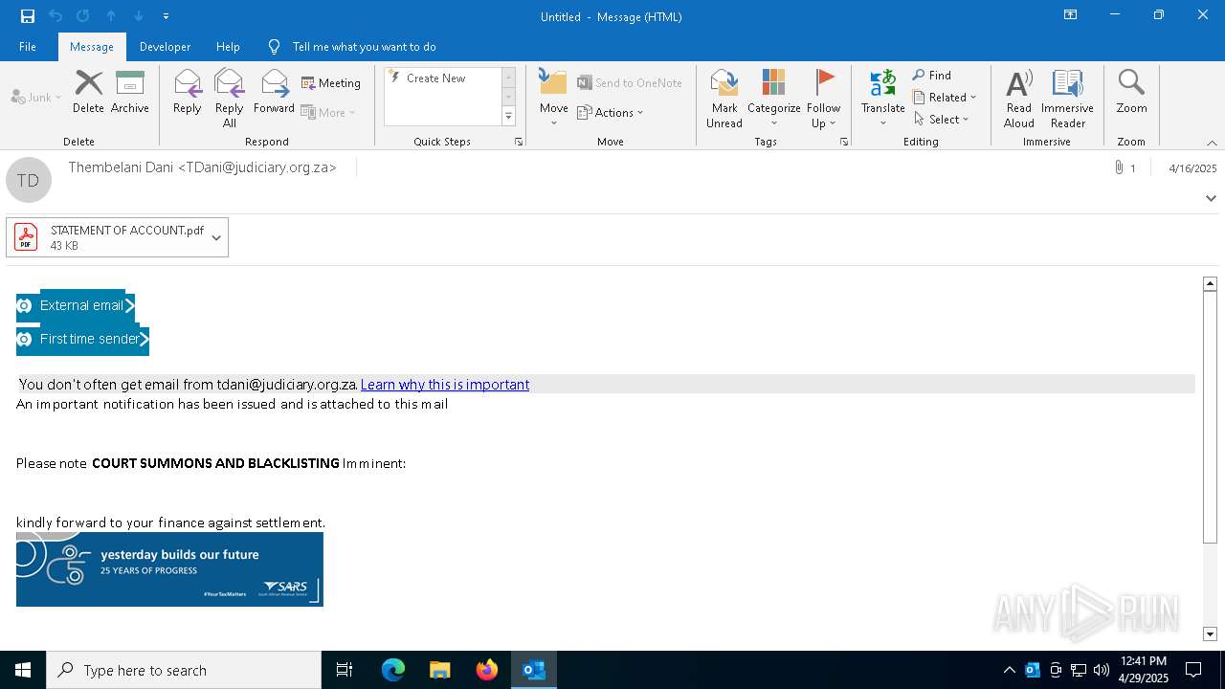Image resolution: width=1225 pixels, height=689 pixels.
Task: Translate the message
Action: point(882,98)
